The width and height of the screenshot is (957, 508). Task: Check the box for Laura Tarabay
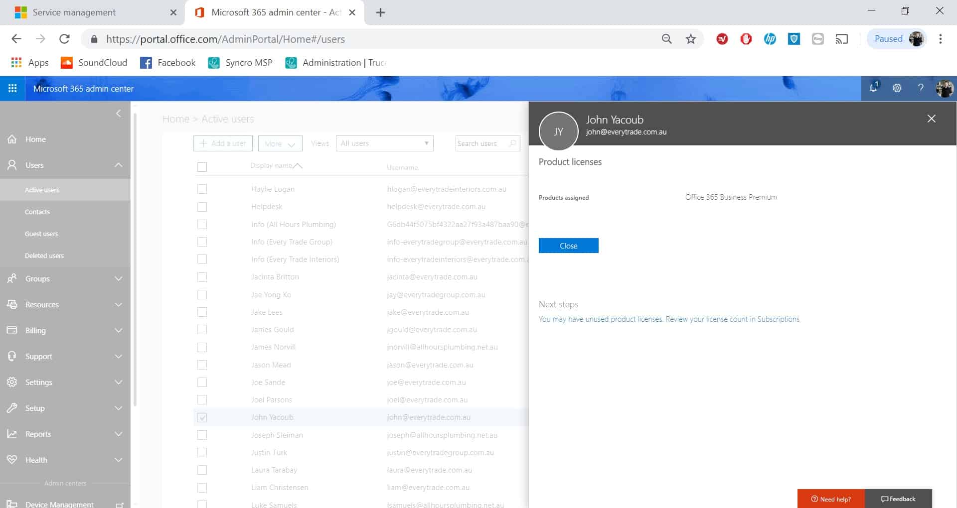[x=202, y=470]
